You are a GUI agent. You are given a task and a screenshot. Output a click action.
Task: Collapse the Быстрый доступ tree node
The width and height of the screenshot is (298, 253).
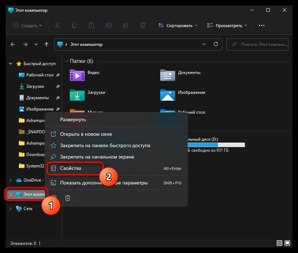(11, 64)
